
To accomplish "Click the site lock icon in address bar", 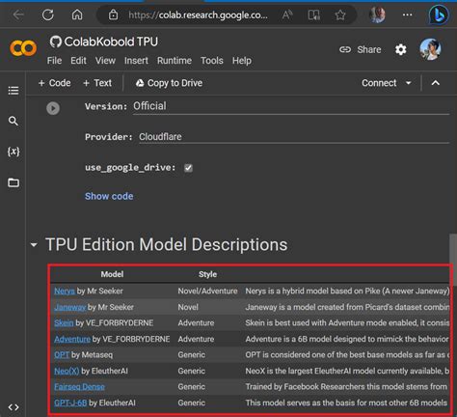I will (113, 14).
